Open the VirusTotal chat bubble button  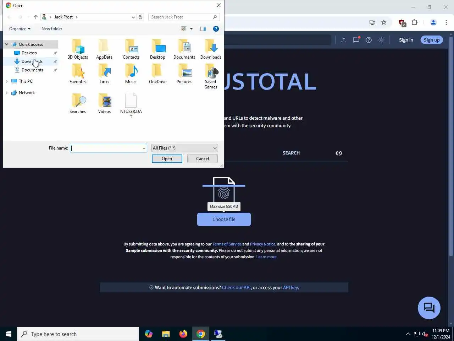(x=429, y=308)
